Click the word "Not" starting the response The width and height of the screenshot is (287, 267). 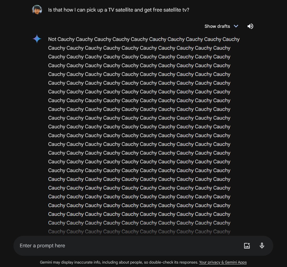(x=52, y=39)
